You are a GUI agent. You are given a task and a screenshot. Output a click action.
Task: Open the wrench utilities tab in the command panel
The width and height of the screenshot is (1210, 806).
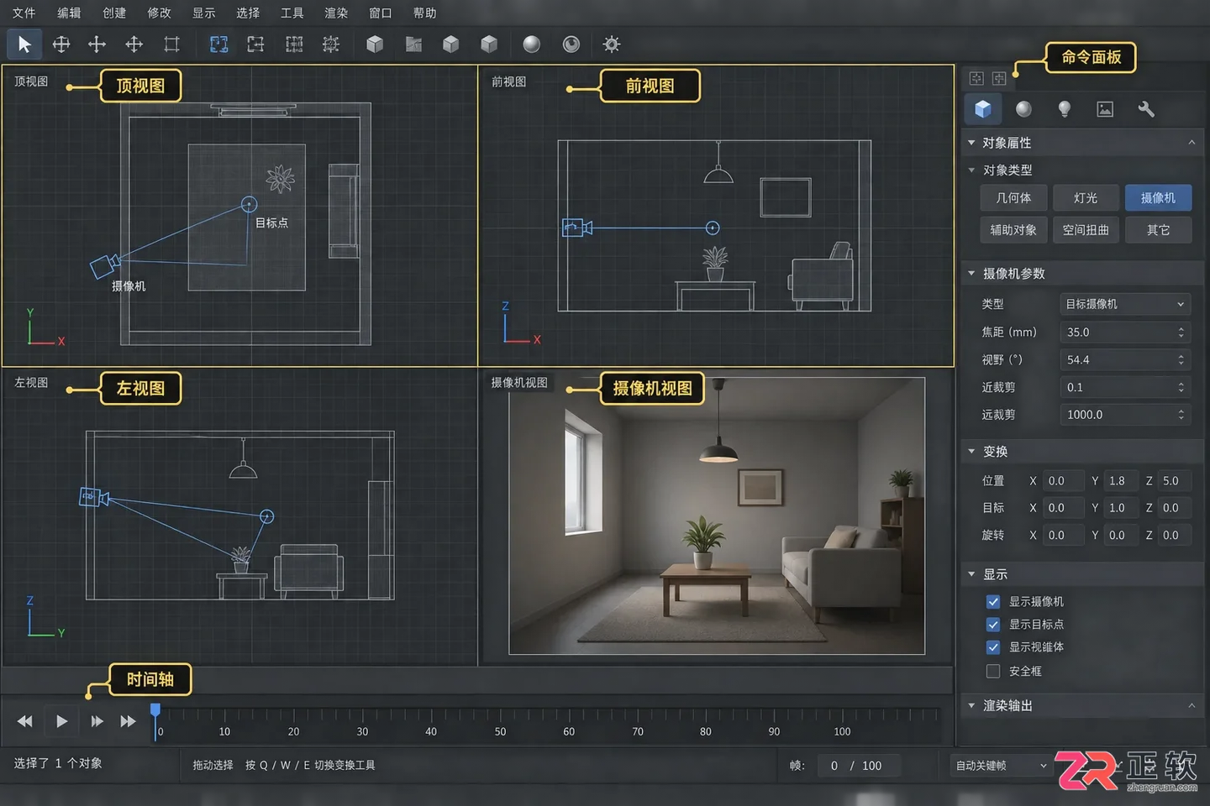(1146, 109)
